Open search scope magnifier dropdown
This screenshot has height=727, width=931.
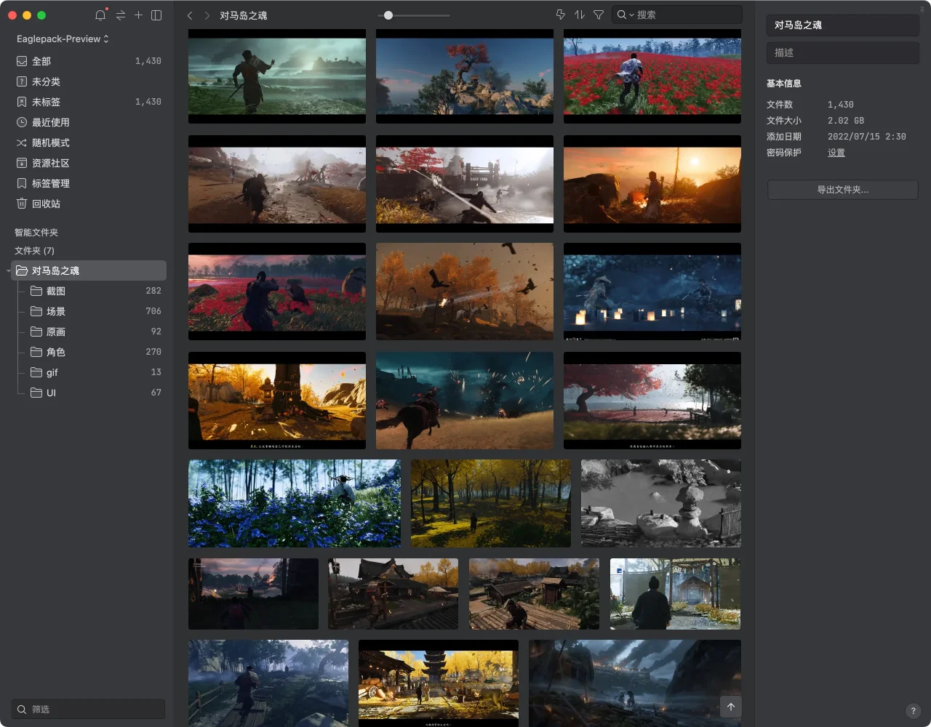(x=625, y=15)
